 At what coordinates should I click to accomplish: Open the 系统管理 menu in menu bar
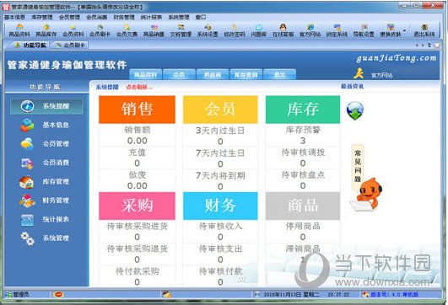tap(179, 17)
